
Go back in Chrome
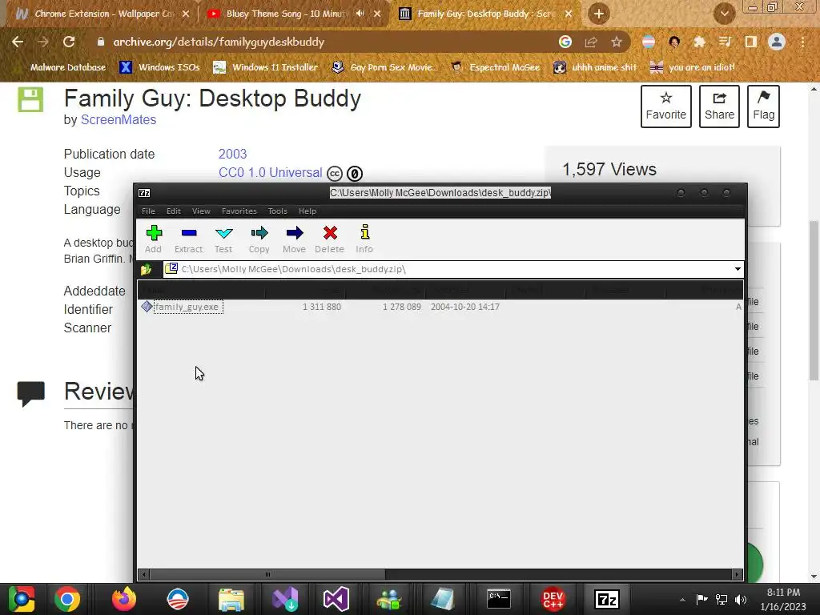tap(18, 42)
